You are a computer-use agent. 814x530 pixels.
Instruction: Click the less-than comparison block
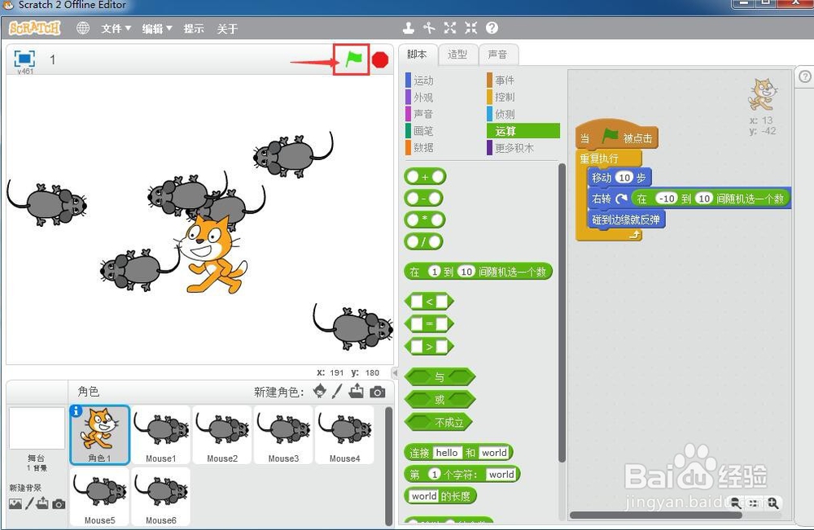(429, 301)
